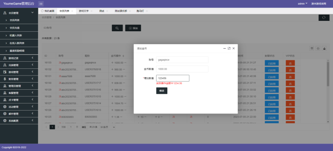The width and height of the screenshot is (333, 151).
Task: Click the table print icon
Action: (318, 48)
